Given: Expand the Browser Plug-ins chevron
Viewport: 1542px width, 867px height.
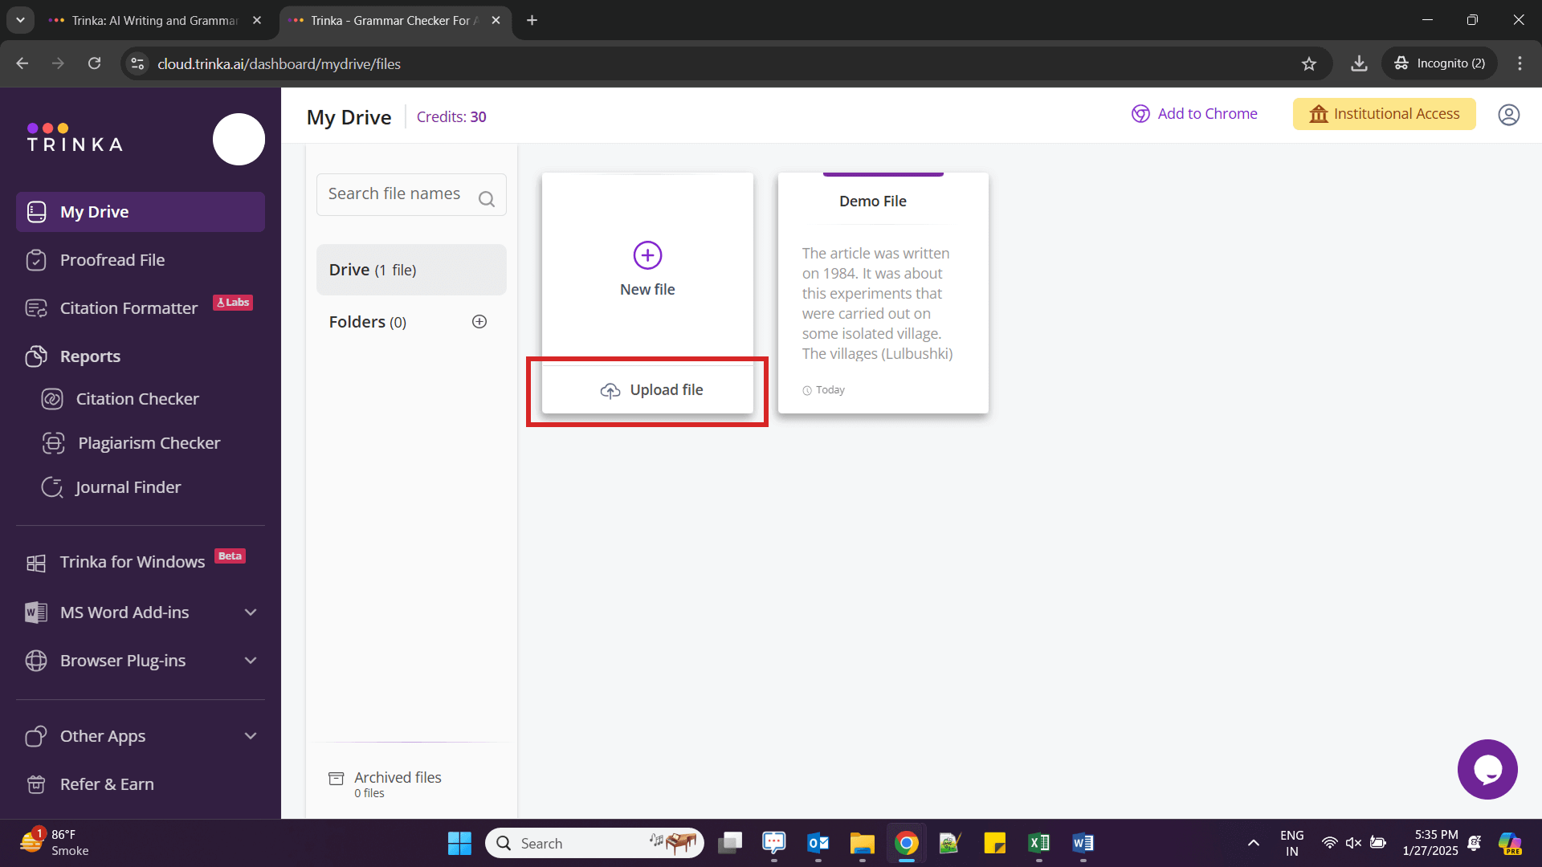Looking at the screenshot, I should coord(251,661).
